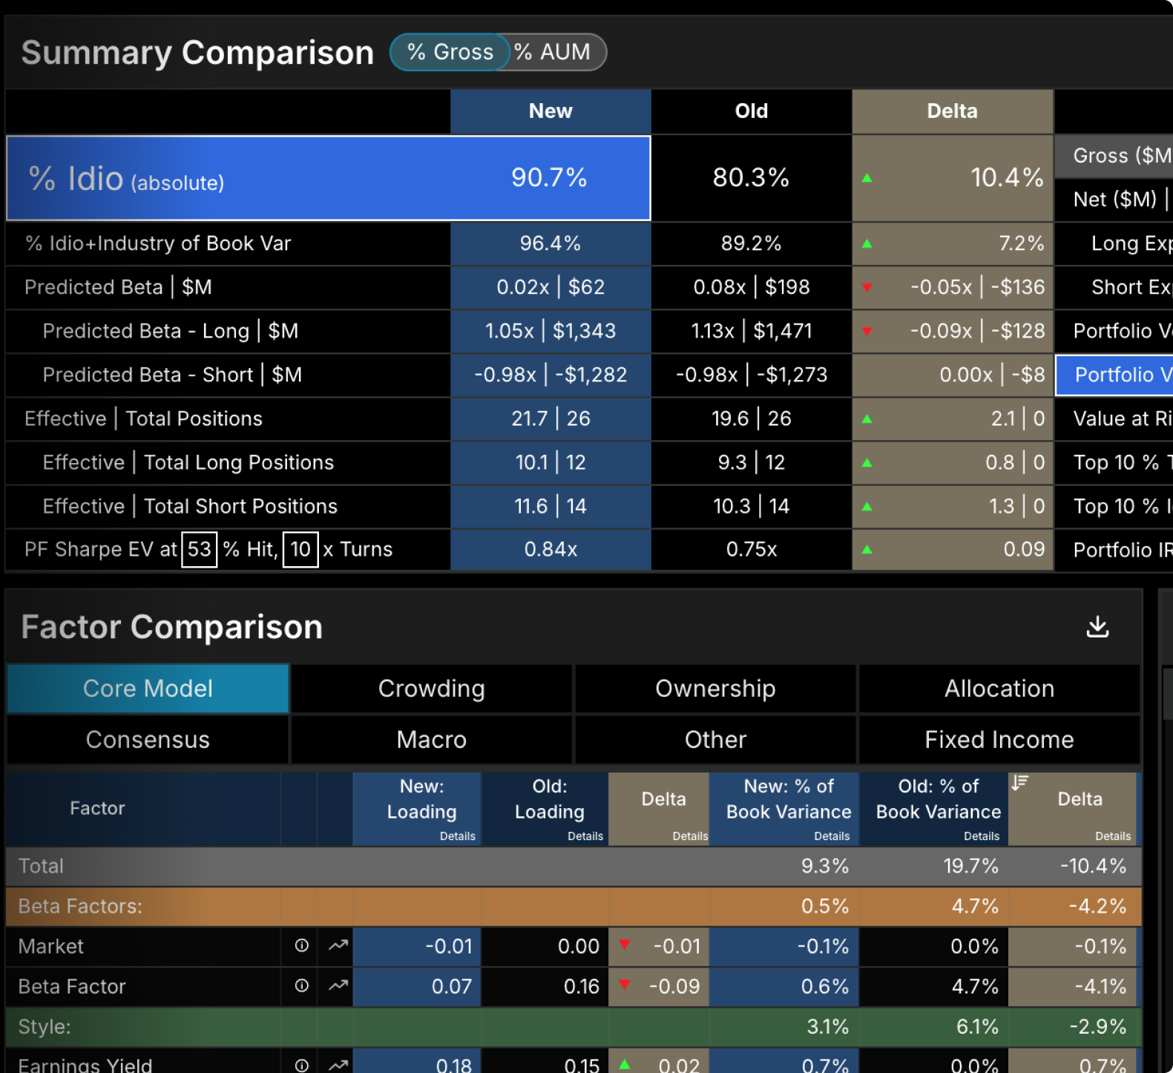Open Details under variance Delta column
The width and height of the screenshot is (1173, 1073).
(x=1113, y=836)
